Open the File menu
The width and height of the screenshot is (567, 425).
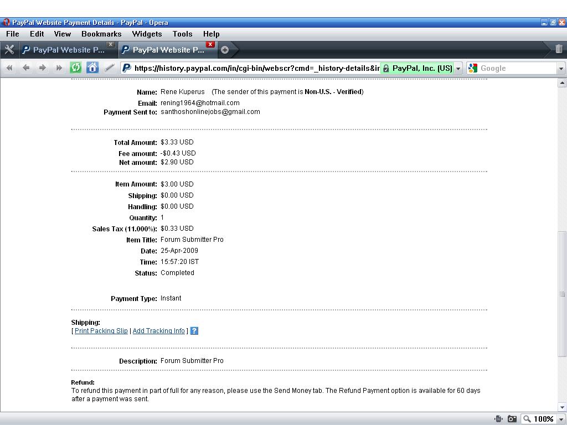[13, 34]
